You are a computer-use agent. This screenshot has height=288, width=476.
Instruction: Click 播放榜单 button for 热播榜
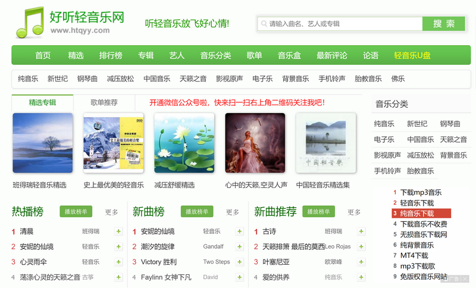coord(76,211)
